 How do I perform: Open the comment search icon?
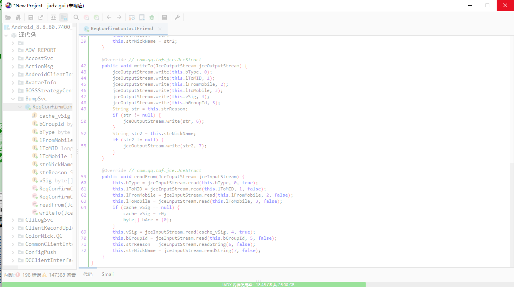tap(96, 17)
